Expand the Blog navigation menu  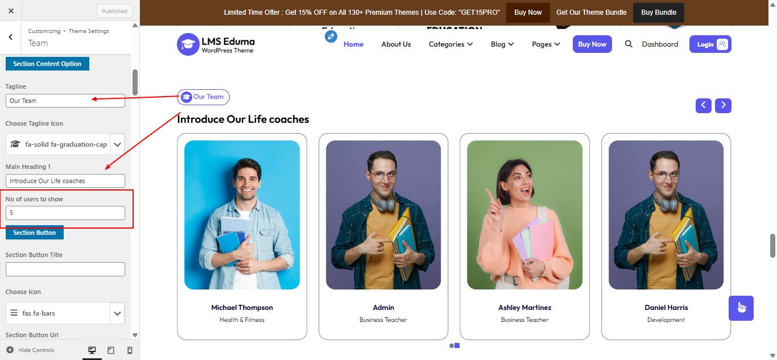[502, 44]
